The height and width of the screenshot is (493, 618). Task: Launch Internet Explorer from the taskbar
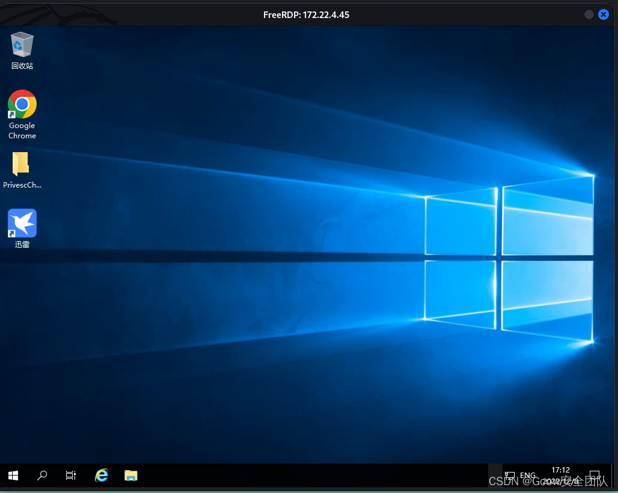pyautogui.click(x=102, y=476)
